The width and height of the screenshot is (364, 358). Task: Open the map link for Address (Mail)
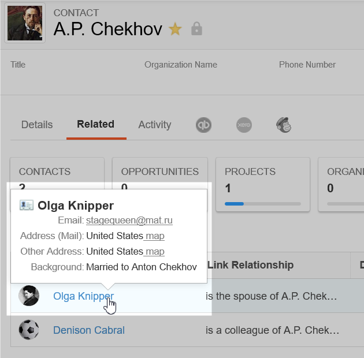[154, 236]
